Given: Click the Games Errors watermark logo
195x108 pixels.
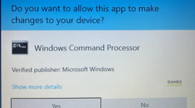Looking at the screenshot, I should (175, 84).
